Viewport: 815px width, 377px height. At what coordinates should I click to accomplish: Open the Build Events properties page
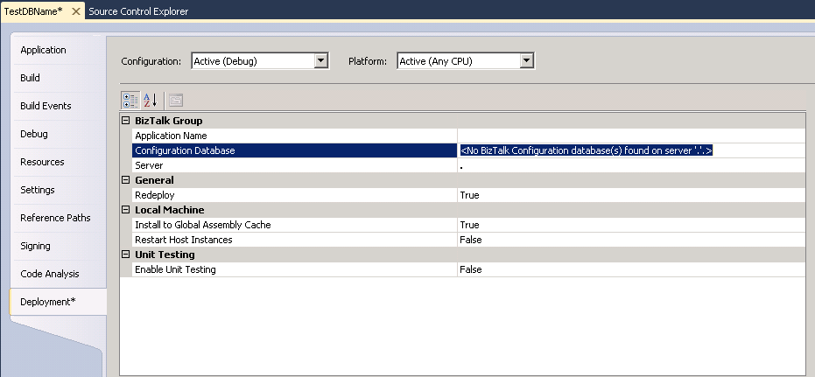(46, 106)
